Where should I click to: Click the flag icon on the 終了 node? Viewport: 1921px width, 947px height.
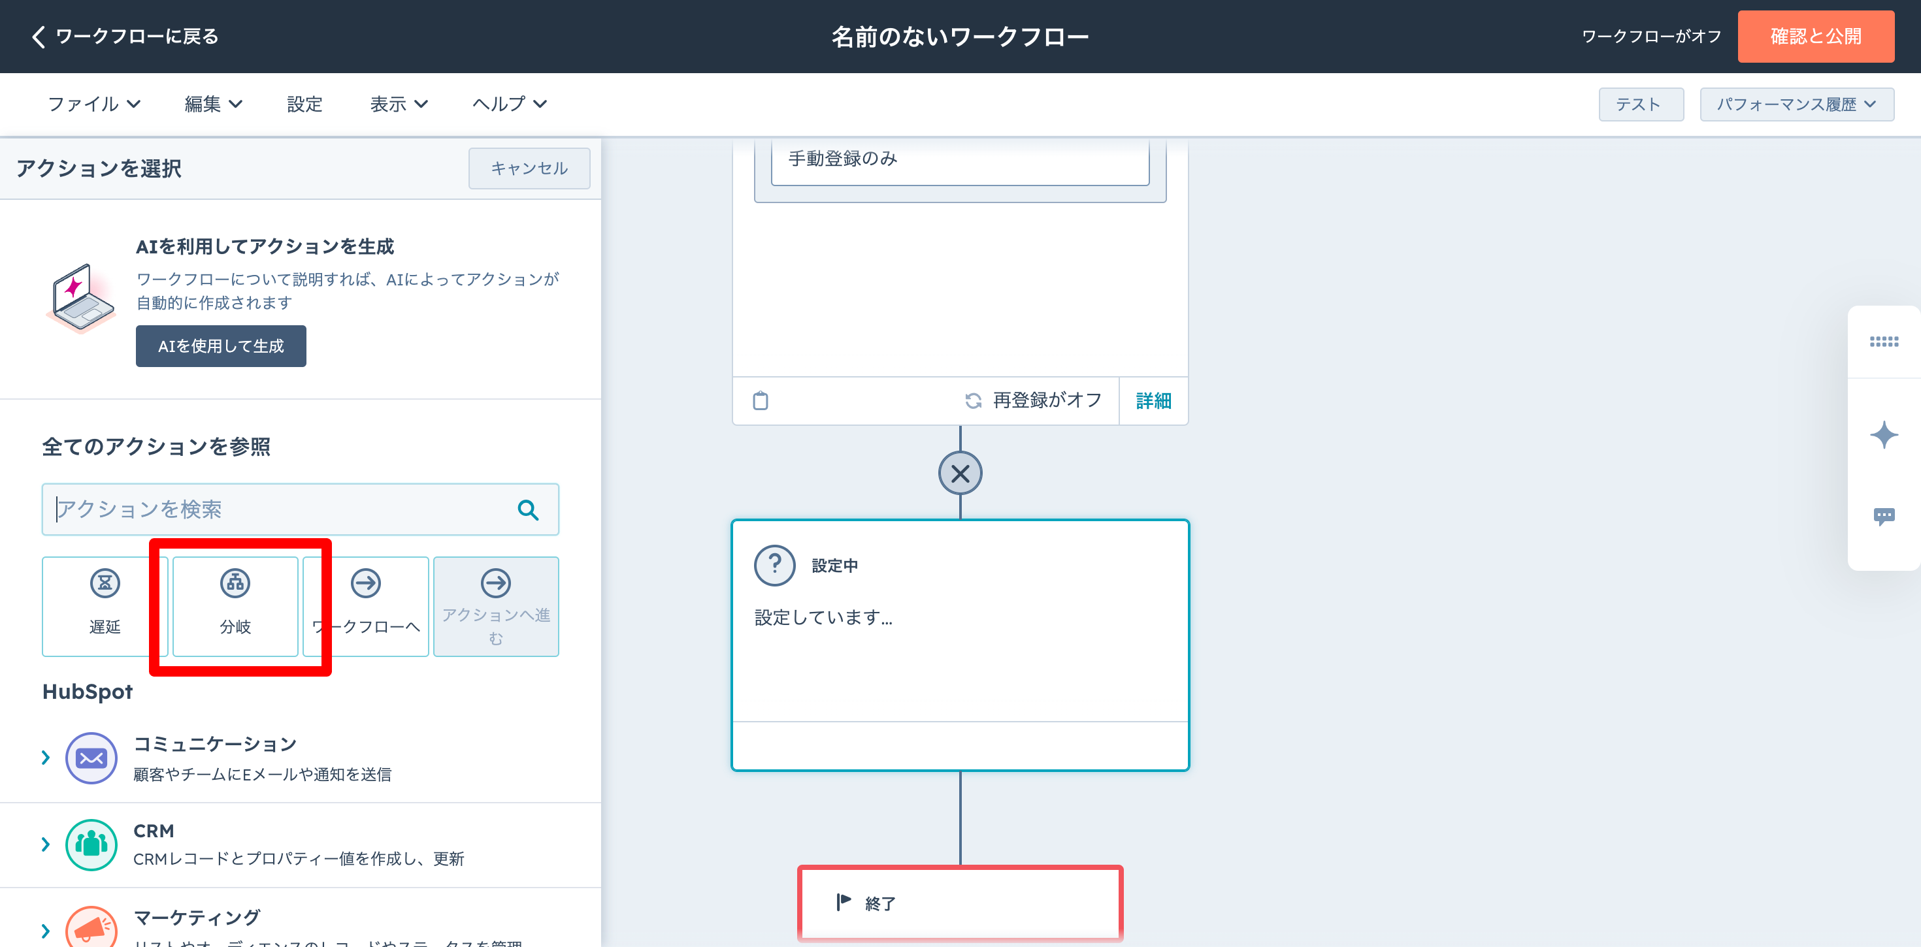(844, 902)
